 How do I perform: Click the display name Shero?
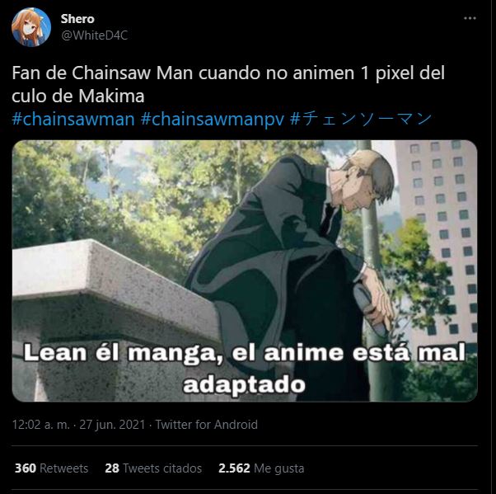[x=77, y=19]
